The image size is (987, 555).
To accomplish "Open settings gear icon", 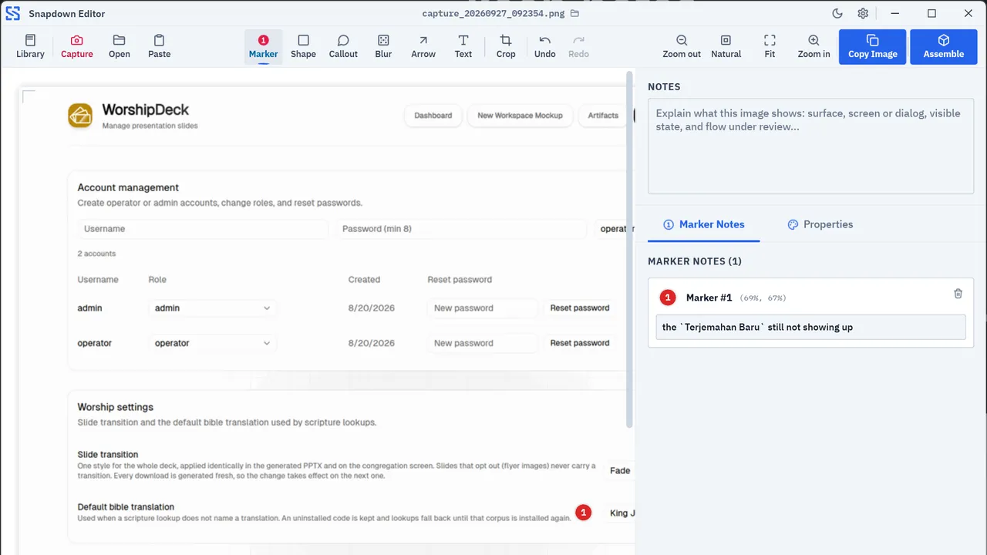I will tap(863, 14).
